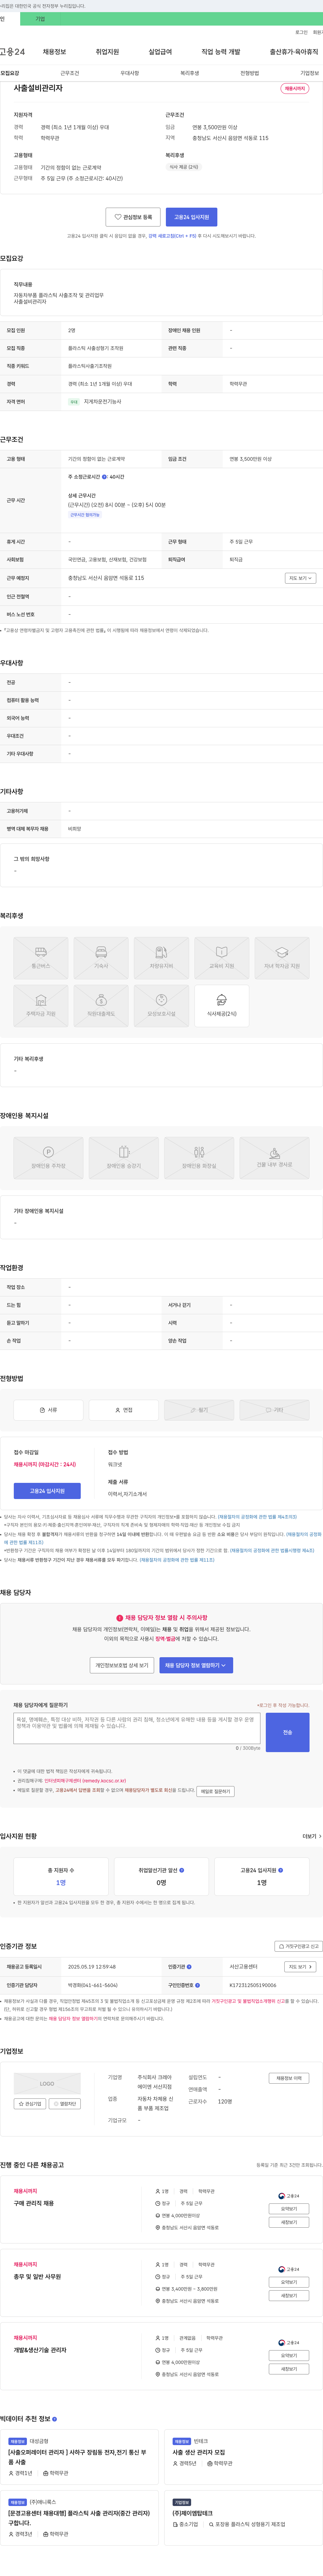Open the 직업 능력 개발 menu
Screen dimensions: 323x2576
click(221, 52)
